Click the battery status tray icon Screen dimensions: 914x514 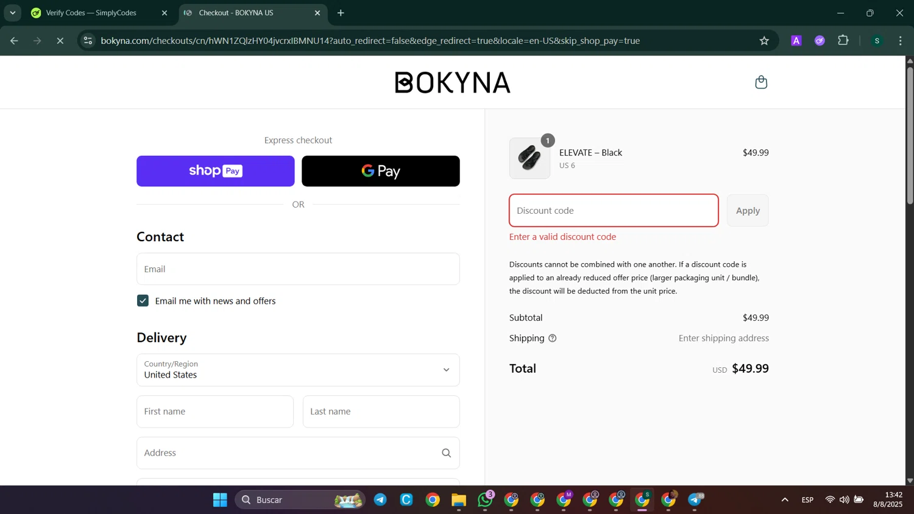pyautogui.click(x=859, y=500)
